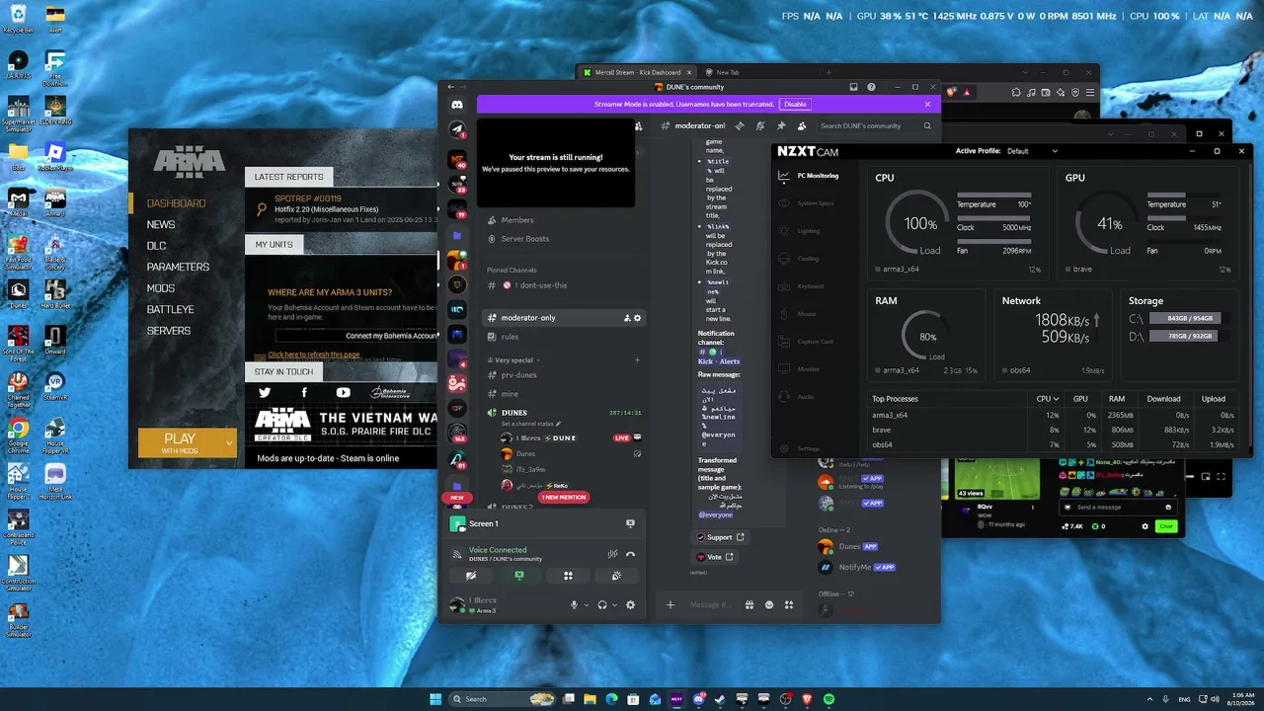
Task: Open Monitor section in NZXT CAM
Action: tap(800, 369)
